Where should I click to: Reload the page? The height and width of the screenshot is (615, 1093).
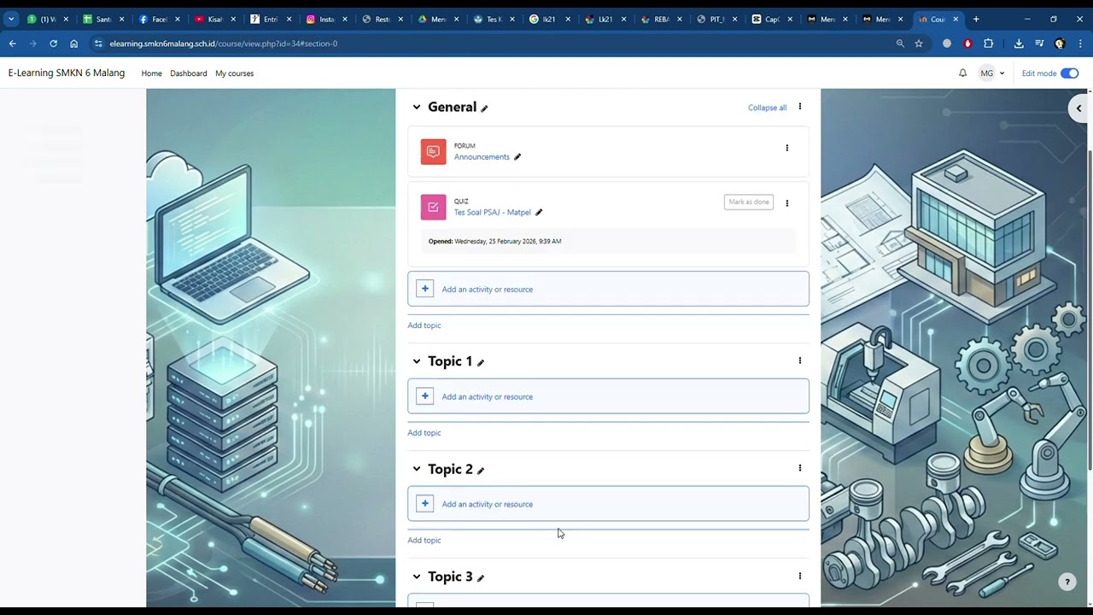(53, 44)
